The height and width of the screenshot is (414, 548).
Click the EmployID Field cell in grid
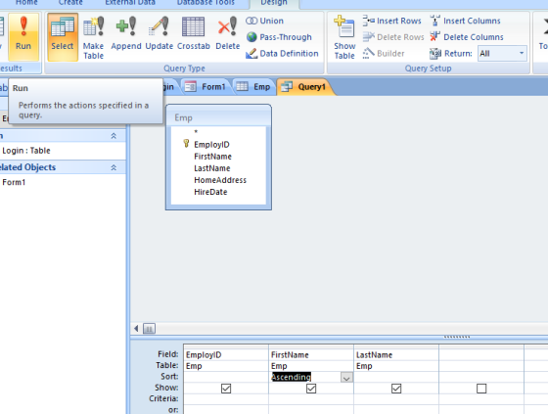pyautogui.click(x=226, y=354)
